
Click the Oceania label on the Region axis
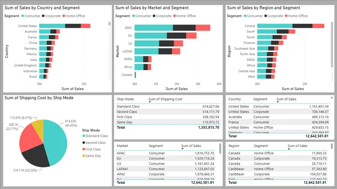pos(249,43)
